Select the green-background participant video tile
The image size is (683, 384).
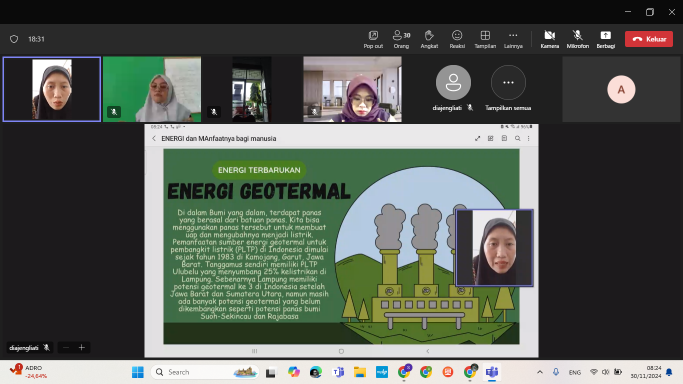click(152, 89)
